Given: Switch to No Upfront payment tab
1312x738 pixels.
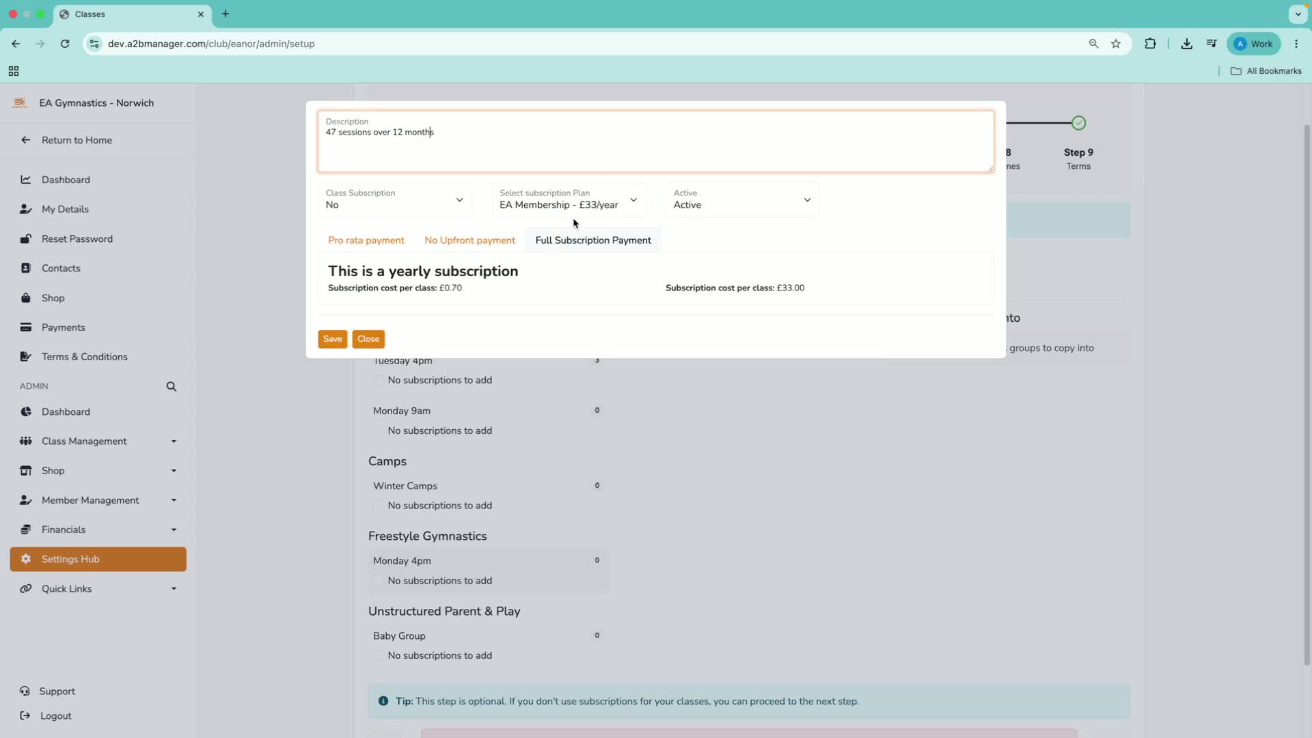Looking at the screenshot, I should [470, 241].
